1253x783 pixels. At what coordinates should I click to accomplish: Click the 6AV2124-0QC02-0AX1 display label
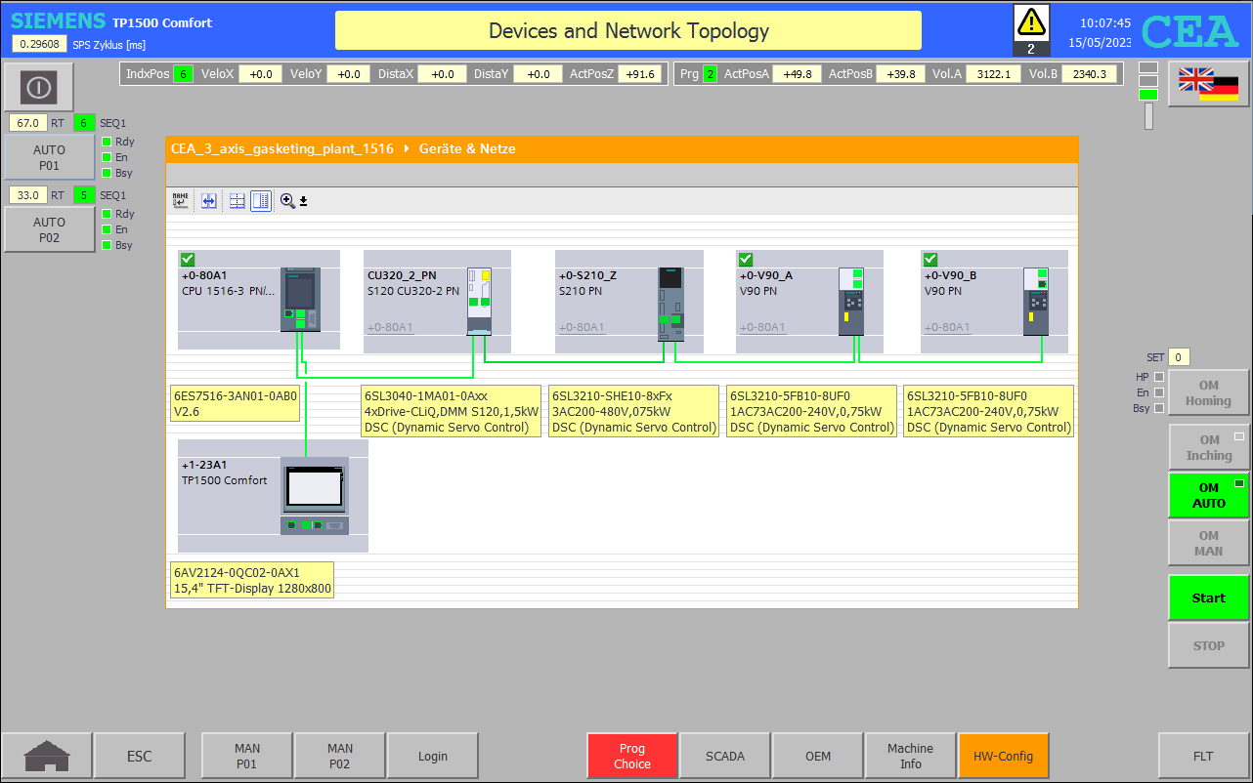point(252,580)
